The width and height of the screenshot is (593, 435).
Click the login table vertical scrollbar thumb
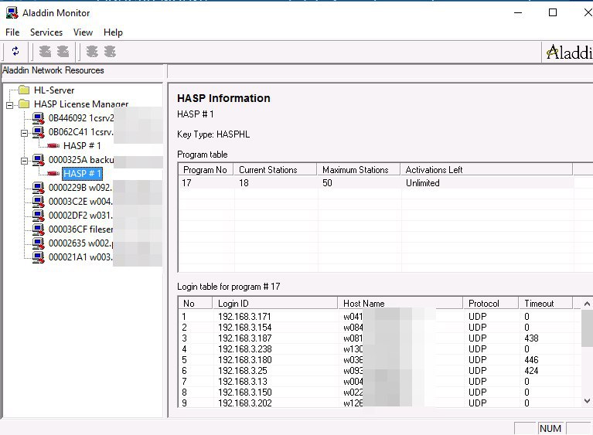click(587, 328)
